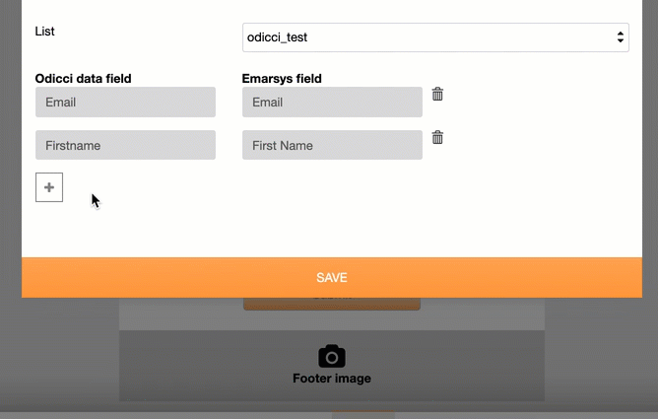The image size is (658, 419).
Task: Click the List label
Action: (x=45, y=32)
